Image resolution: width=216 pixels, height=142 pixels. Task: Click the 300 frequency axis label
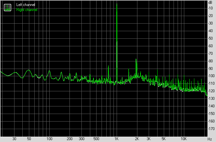[81, 139]
